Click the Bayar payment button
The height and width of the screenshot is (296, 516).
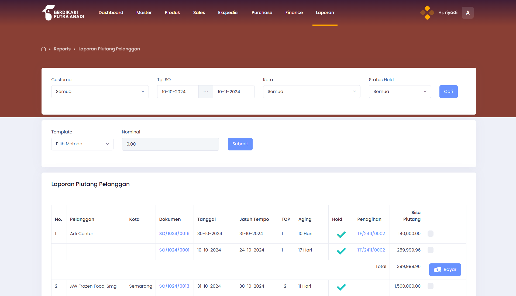pyautogui.click(x=445, y=270)
